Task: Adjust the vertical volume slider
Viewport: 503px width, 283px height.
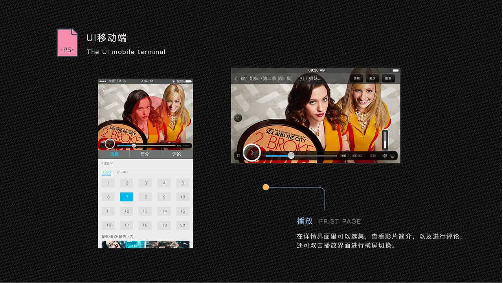Action: pos(385,140)
